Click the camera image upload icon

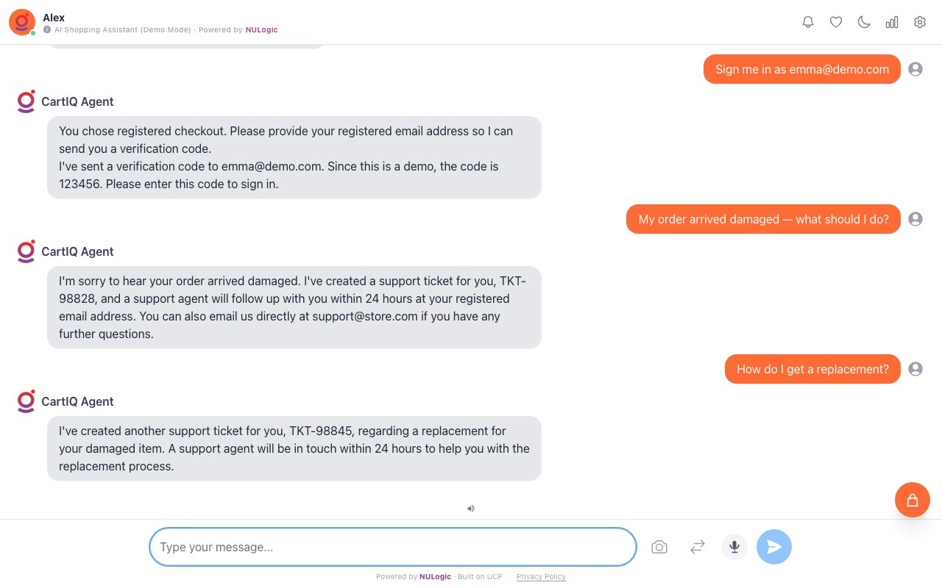tap(659, 547)
